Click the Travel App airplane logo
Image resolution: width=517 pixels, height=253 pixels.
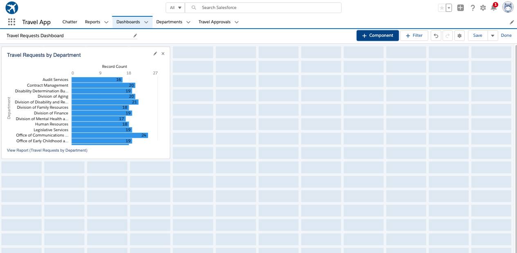tap(11, 7)
